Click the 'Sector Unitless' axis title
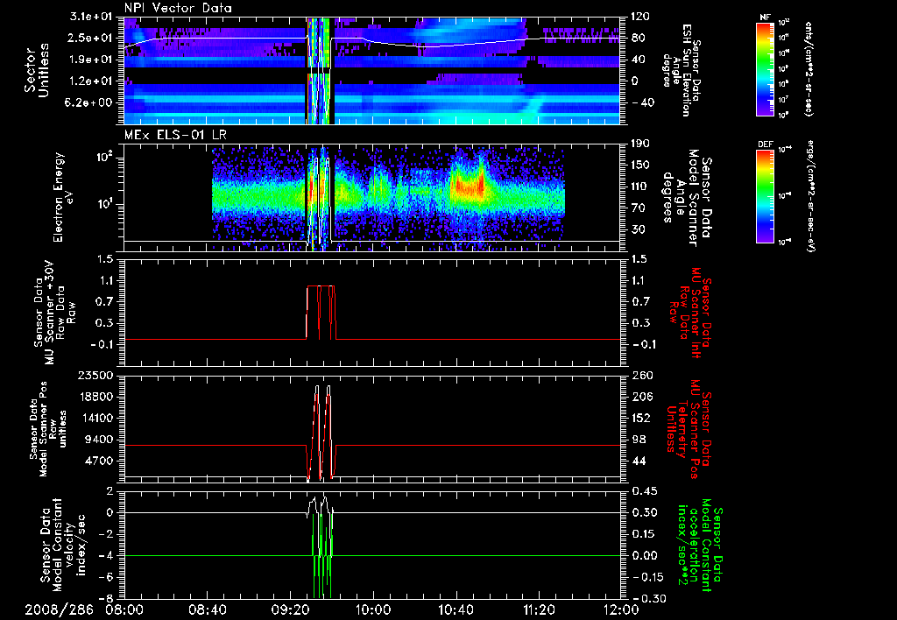 [37, 70]
